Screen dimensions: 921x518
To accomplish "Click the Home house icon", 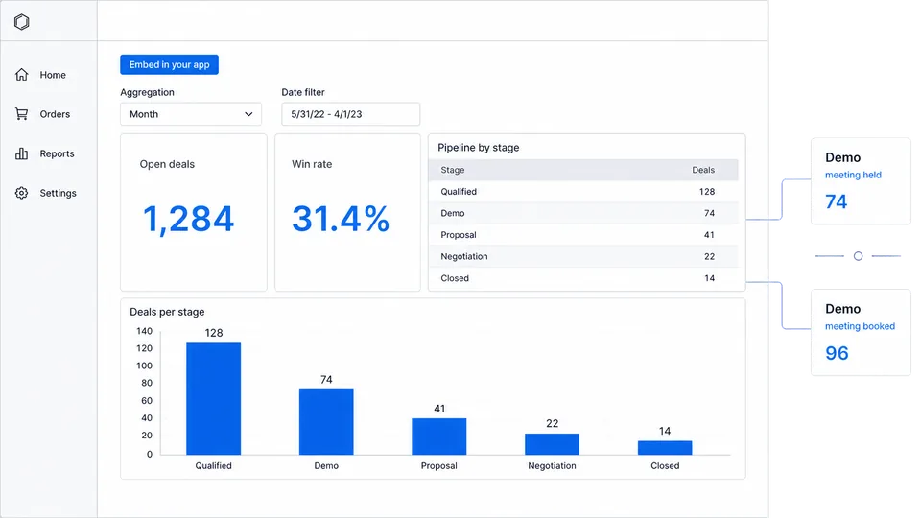I will click(22, 75).
